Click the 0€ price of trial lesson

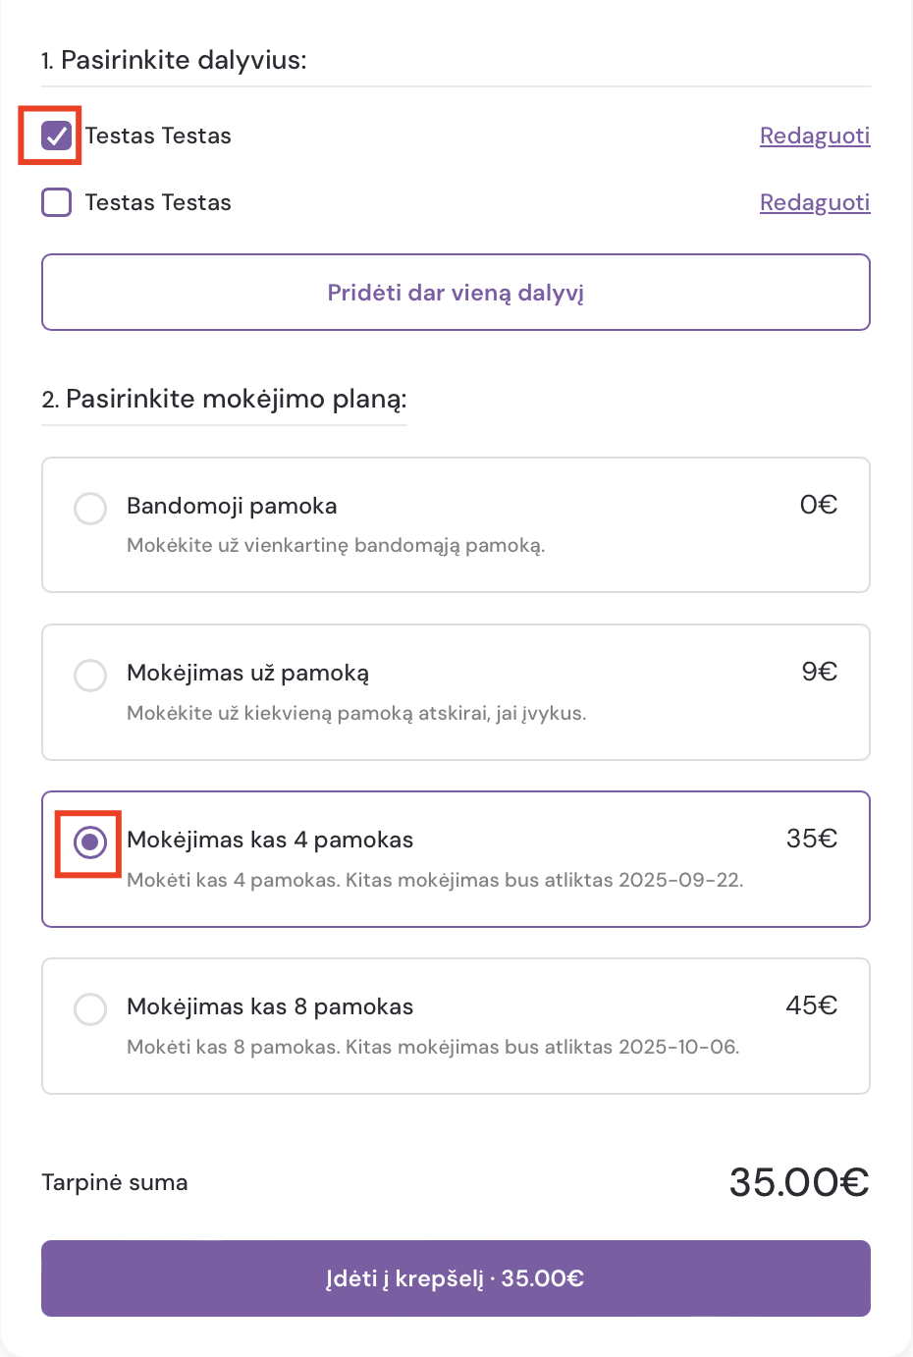(x=818, y=505)
